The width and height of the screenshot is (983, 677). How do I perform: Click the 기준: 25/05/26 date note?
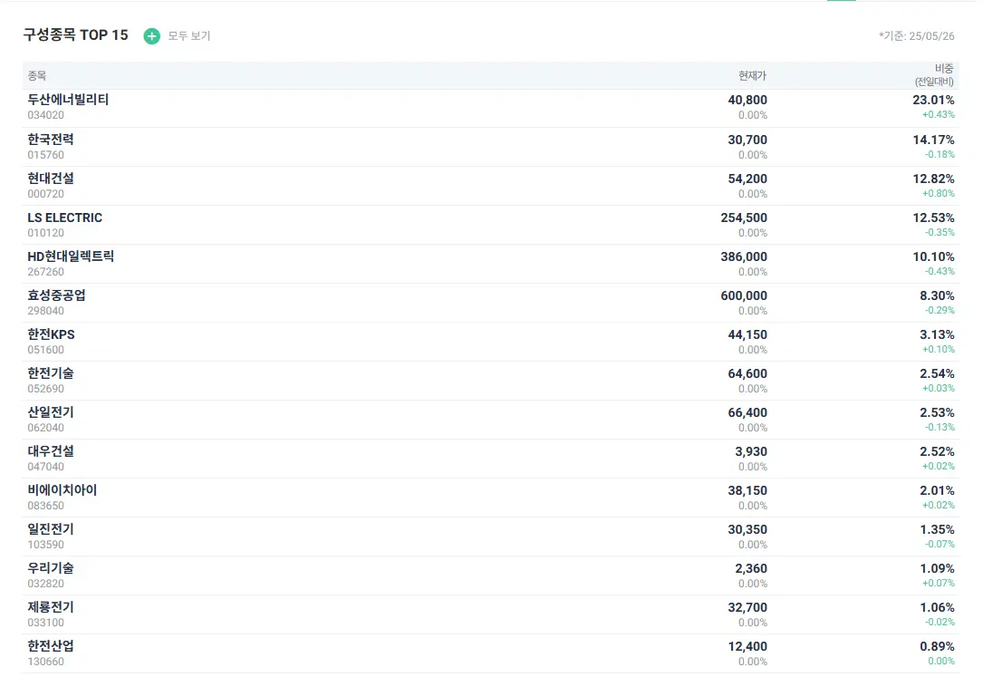coord(917,36)
